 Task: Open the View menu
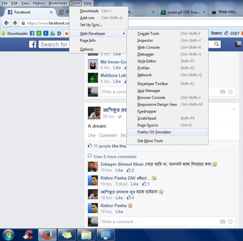25,3
